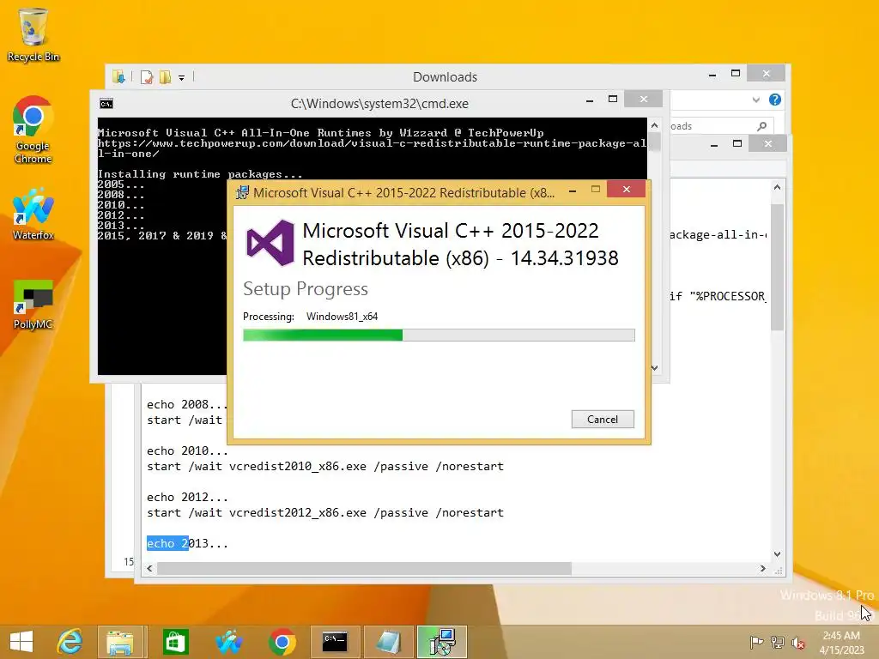The image size is (879, 659).
Task: Click 'echo 2013...' highlighted line
Action: (187, 543)
